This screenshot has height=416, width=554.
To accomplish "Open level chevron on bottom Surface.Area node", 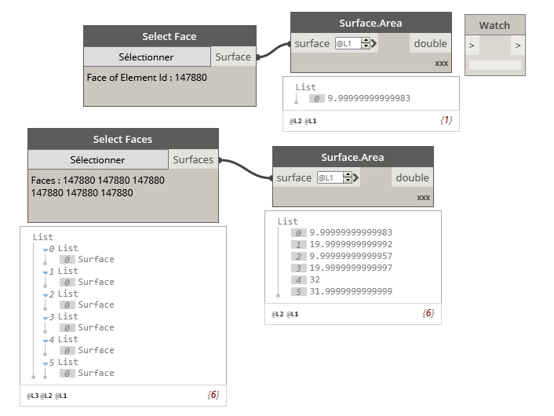I will 357,178.
